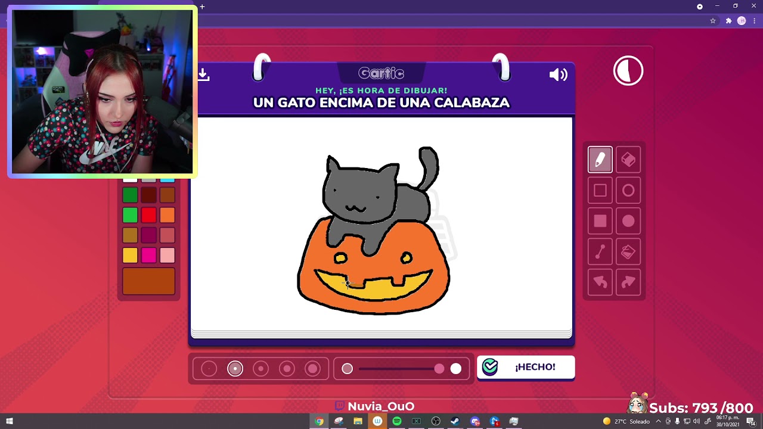Choose the outlined rectangle tool
Screen dimensions: 763x429
(x=600, y=191)
